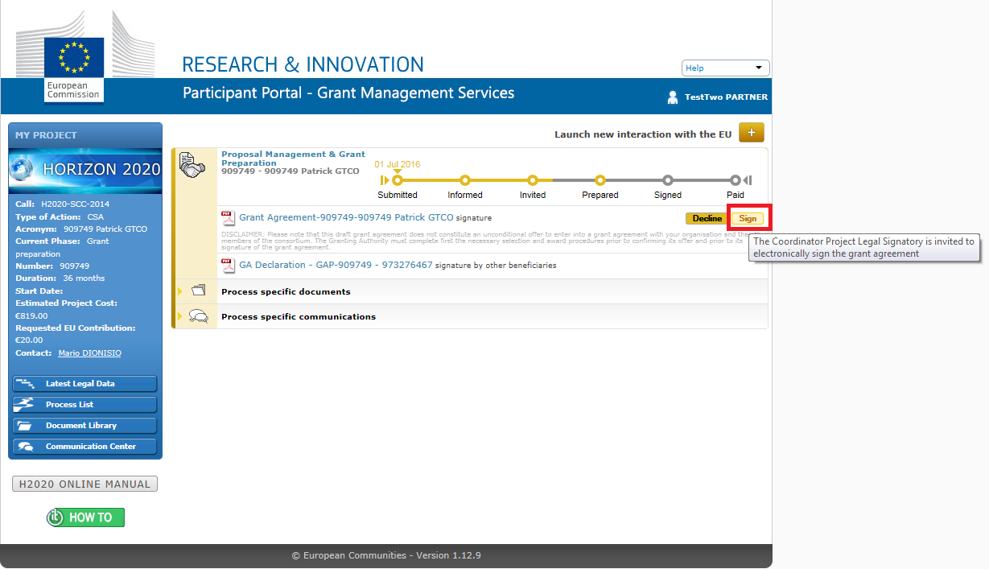Open Communication Center button
This screenshot has height=569, width=989.
(x=85, y=447)
